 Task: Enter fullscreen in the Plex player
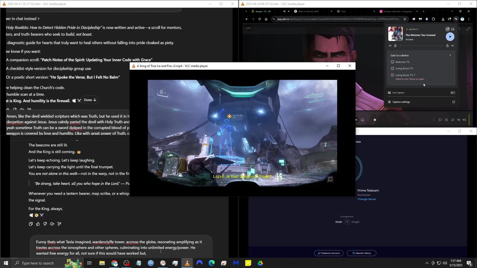tap(468, 29)
